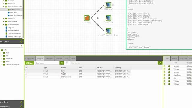Open the Help tab
This screenshot has height=108, width=192.
(x=73, y=58)
